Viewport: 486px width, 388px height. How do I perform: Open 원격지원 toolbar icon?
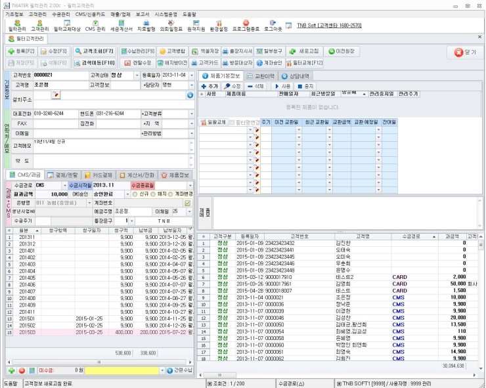coord(196,26)
